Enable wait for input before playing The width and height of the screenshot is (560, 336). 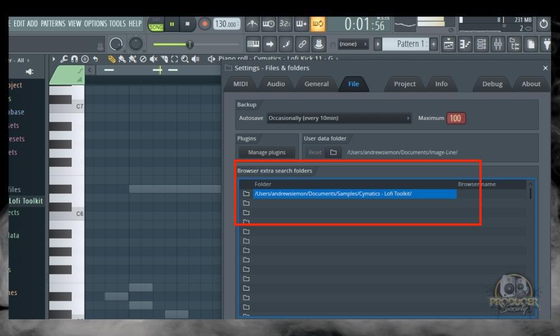coord(269,24)
